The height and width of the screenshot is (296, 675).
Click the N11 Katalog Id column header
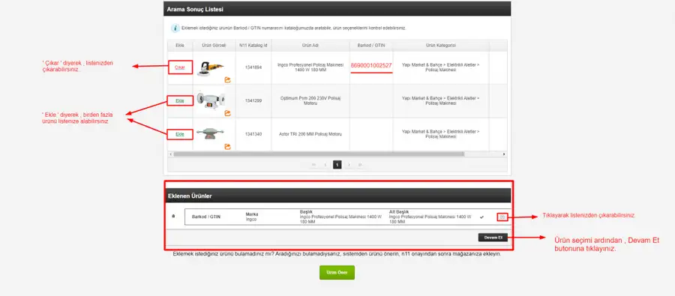pos(253,45)
